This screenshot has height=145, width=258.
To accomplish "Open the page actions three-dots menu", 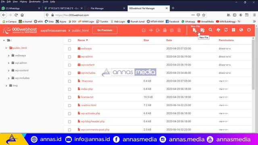I will coord(193,15).
